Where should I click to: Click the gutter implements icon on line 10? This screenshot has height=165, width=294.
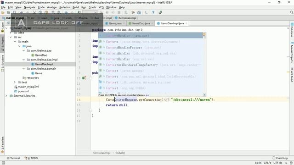pyautogui.click(x=84, y=78)
